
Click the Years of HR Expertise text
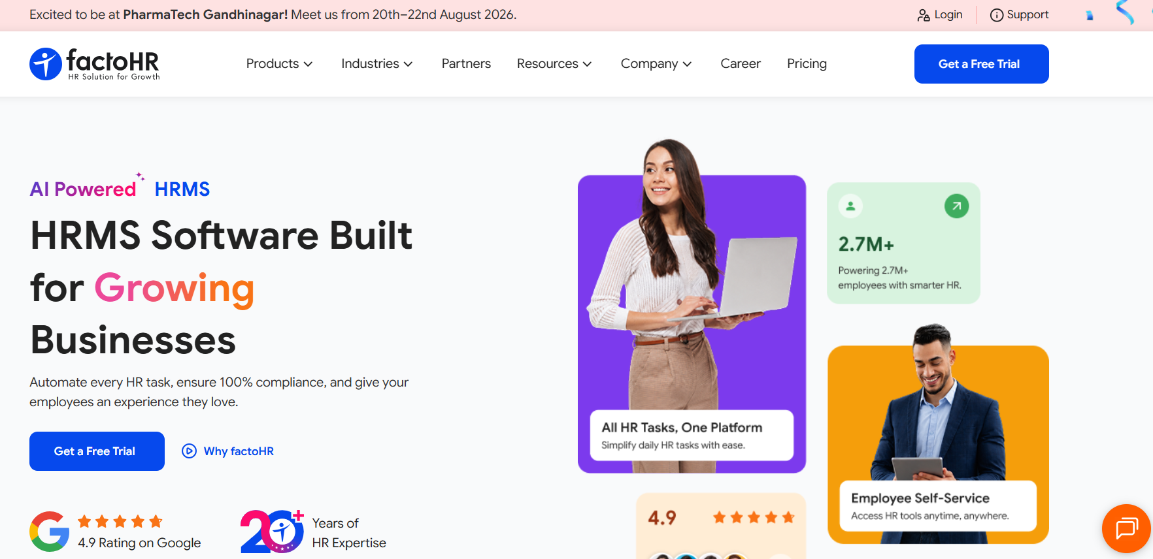[349, 533]
